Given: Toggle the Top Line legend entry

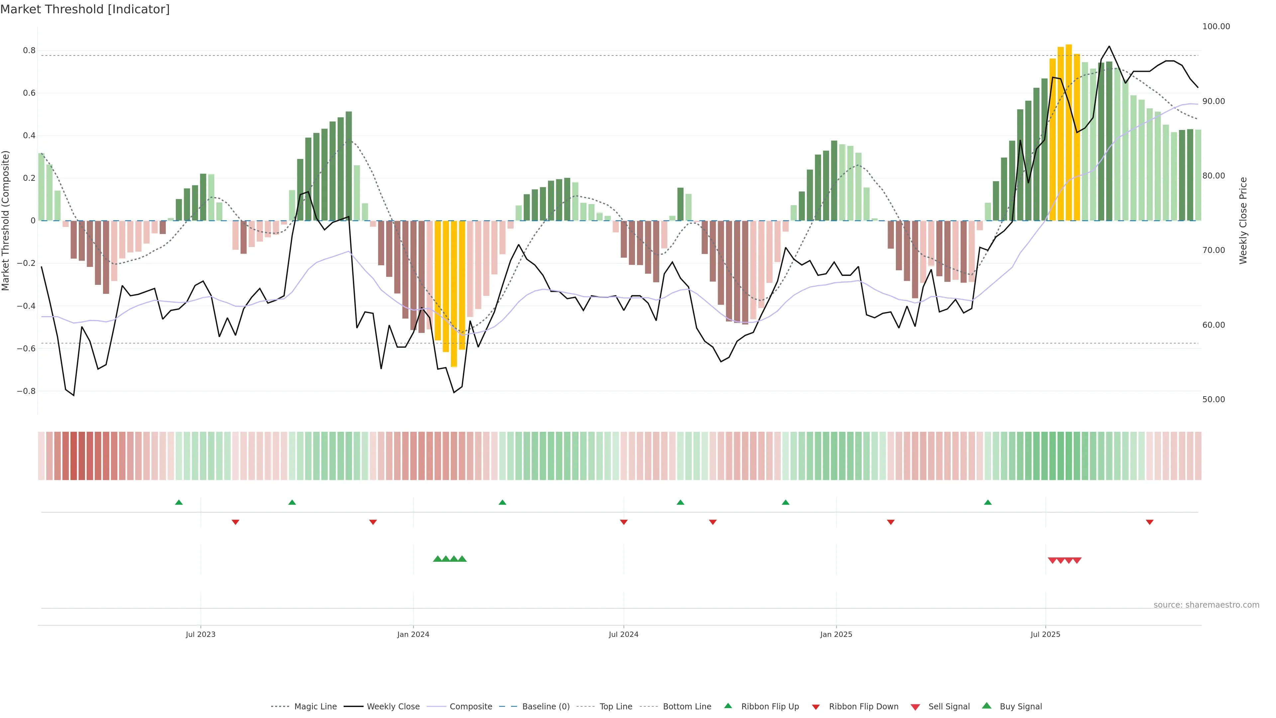Looking at the screenshot, I should 616,707.
